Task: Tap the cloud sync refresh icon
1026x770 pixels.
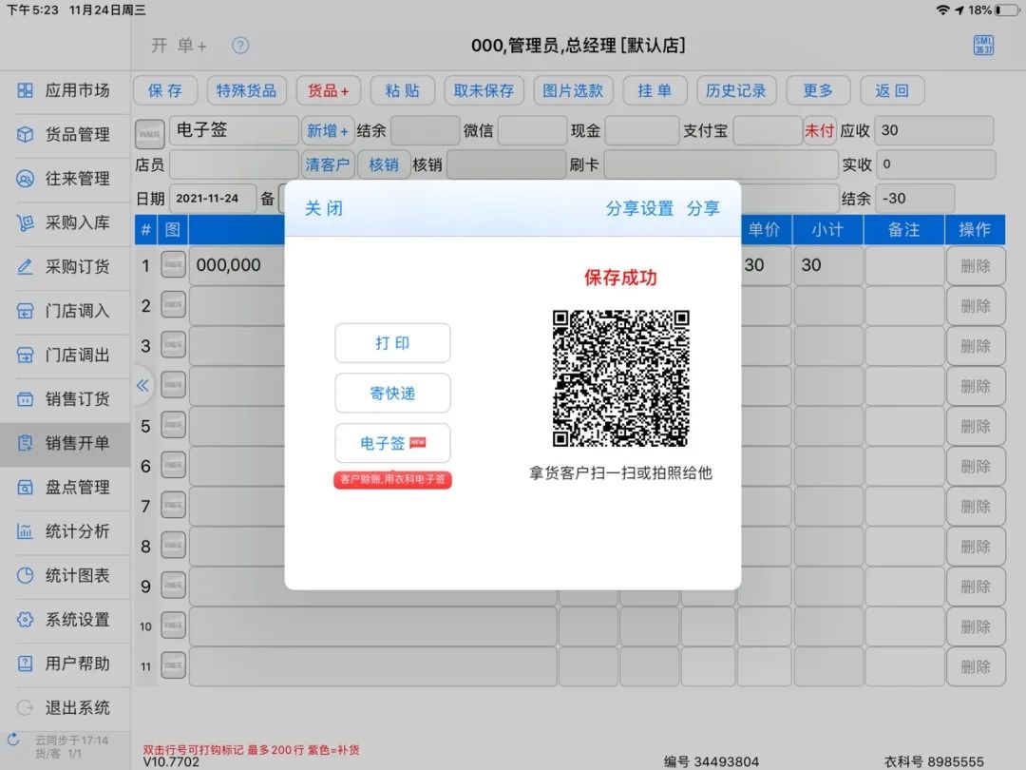Action: tap(13, 740)
